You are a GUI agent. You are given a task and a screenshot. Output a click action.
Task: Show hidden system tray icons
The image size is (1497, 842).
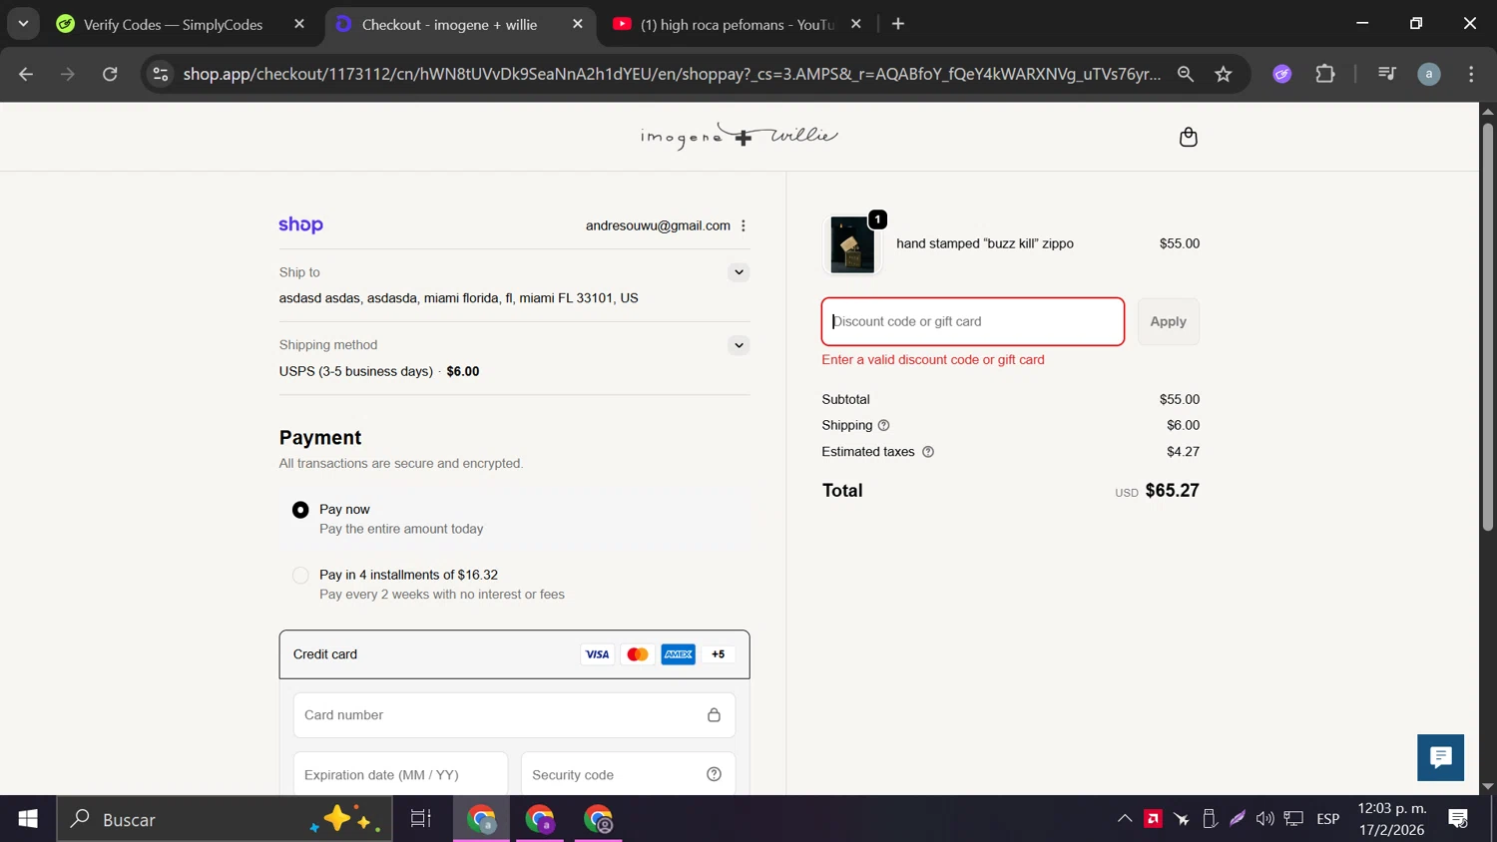point(1125,819)
